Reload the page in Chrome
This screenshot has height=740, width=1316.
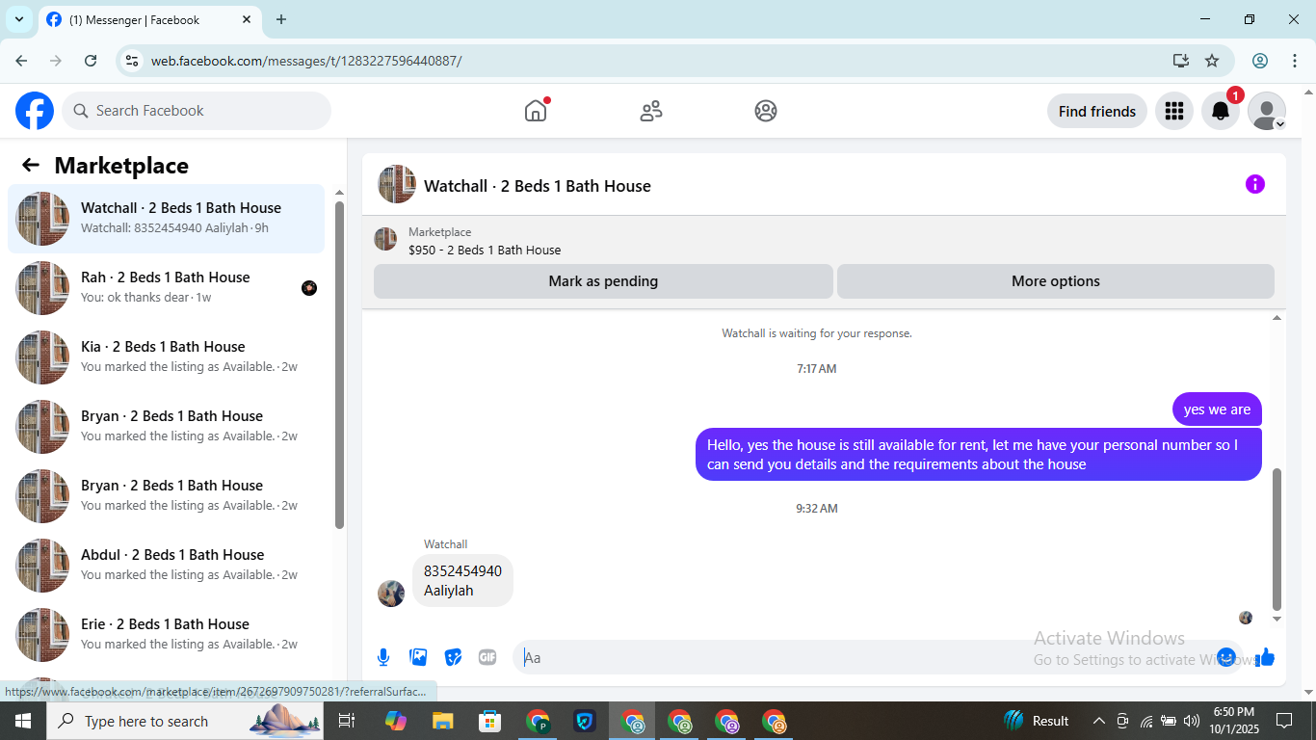coord(91,61)
